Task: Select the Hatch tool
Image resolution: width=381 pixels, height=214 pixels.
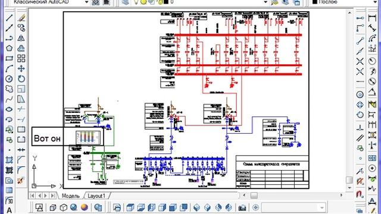Action: 10,160
